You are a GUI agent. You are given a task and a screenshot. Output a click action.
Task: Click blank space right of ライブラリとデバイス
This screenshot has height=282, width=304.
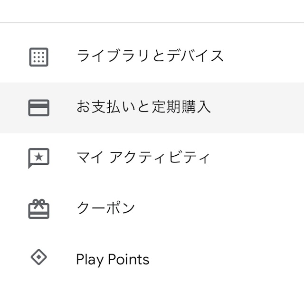coord(266,56)
